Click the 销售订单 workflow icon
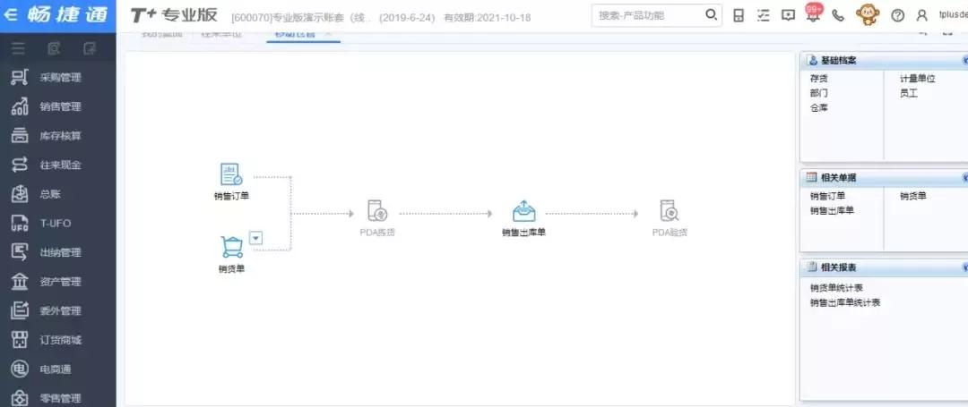 [231, 175]
